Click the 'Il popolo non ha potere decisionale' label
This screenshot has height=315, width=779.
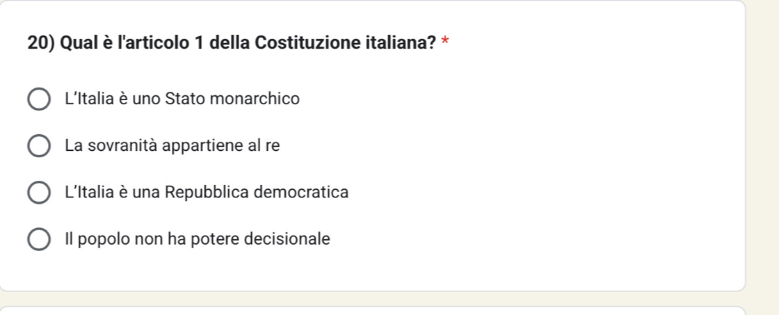click(x=197, y=240)
